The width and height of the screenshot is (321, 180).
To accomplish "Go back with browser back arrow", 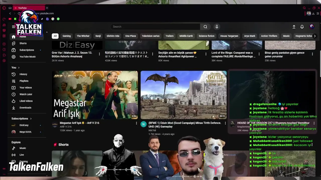I will click(x=10, y=13).
